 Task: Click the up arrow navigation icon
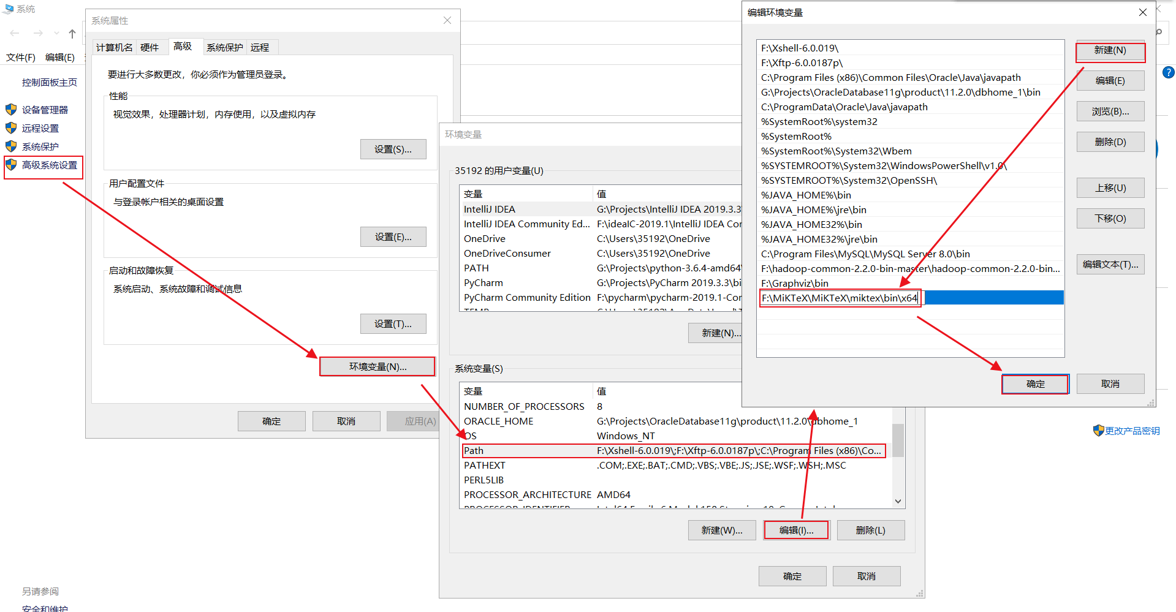coord(72,33)
